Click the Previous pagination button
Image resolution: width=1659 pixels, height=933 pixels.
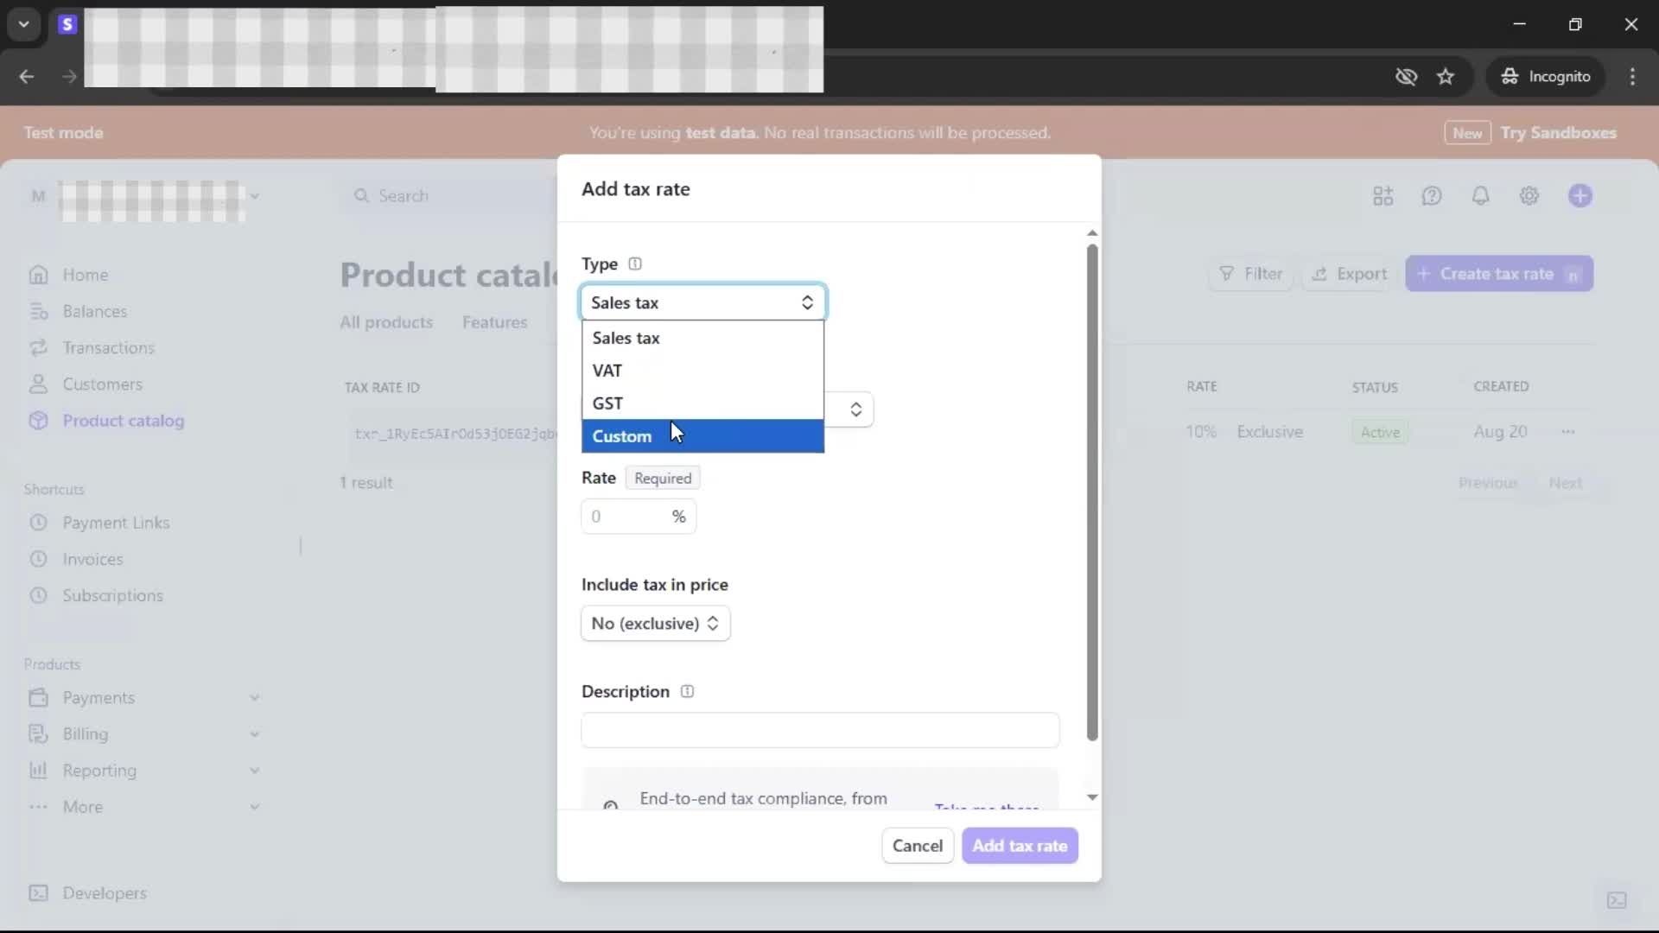point(1488,483)
